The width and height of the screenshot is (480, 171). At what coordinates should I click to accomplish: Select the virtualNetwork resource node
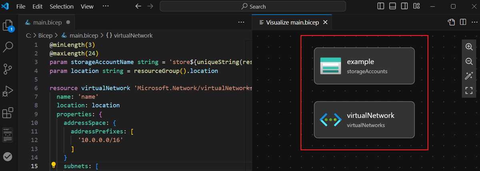(x=364, y=120)
